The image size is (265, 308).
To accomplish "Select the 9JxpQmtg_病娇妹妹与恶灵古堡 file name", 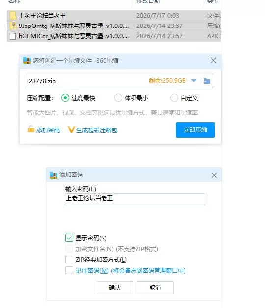I will (74, 26).
